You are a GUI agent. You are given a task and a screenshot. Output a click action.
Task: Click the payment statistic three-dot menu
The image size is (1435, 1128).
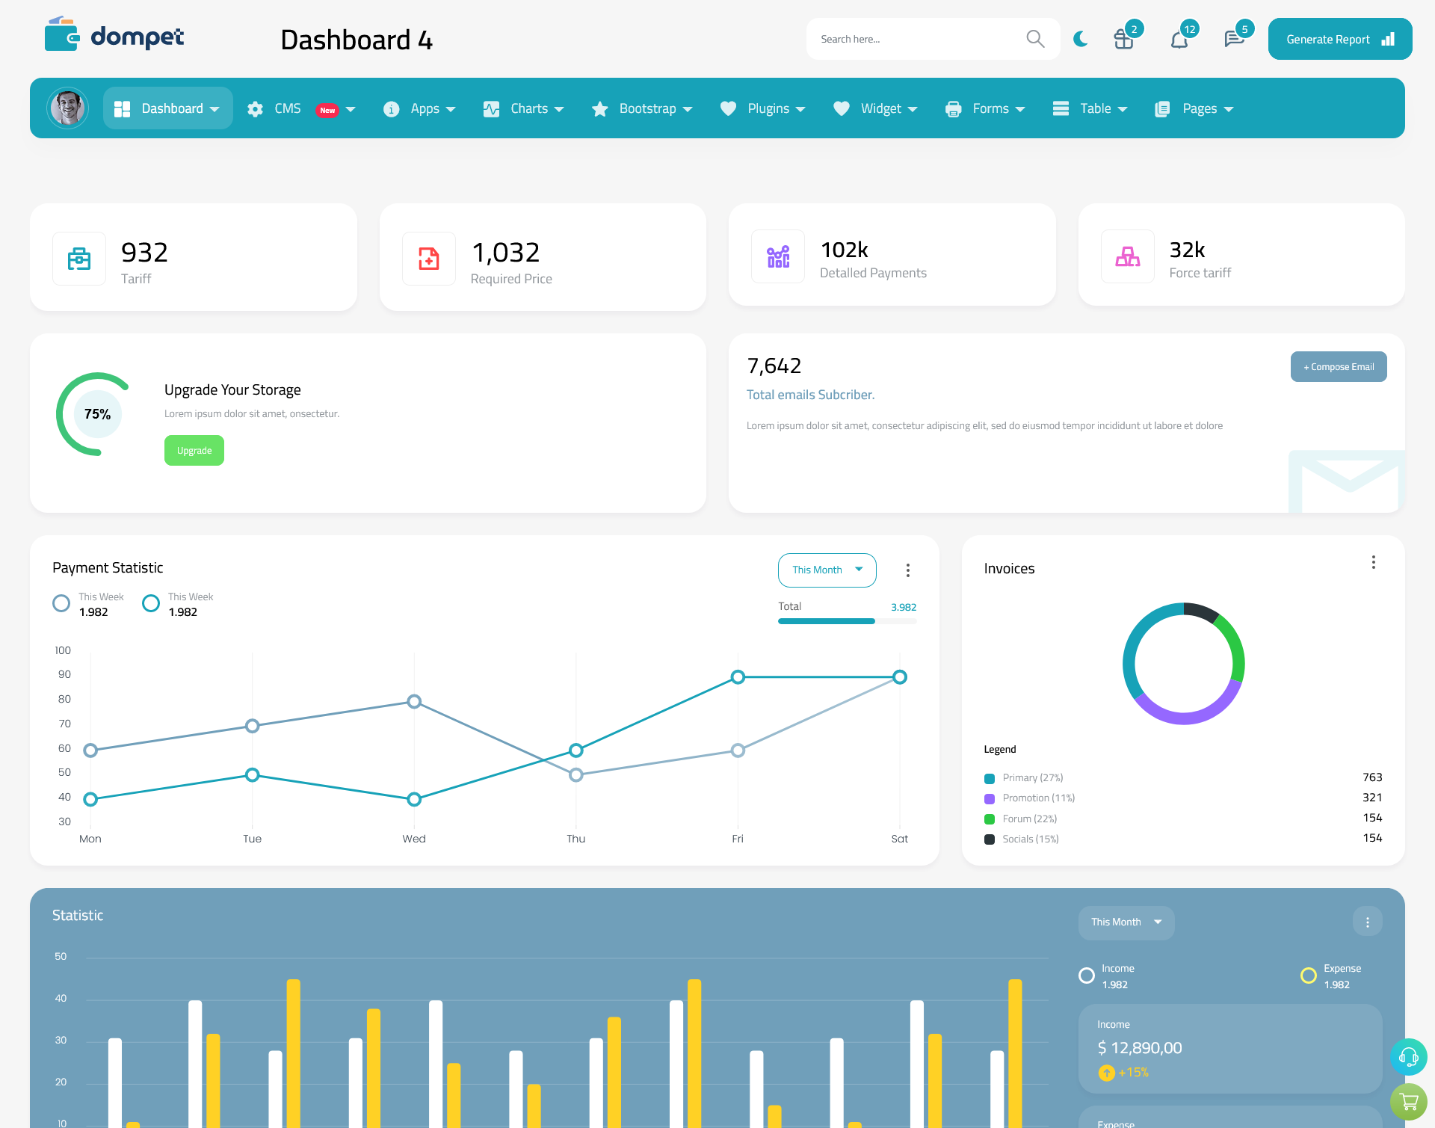point(907,570)
